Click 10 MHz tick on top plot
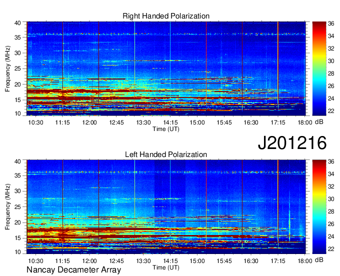The height and width of the screenshot is (276, 340). [17, 113]
